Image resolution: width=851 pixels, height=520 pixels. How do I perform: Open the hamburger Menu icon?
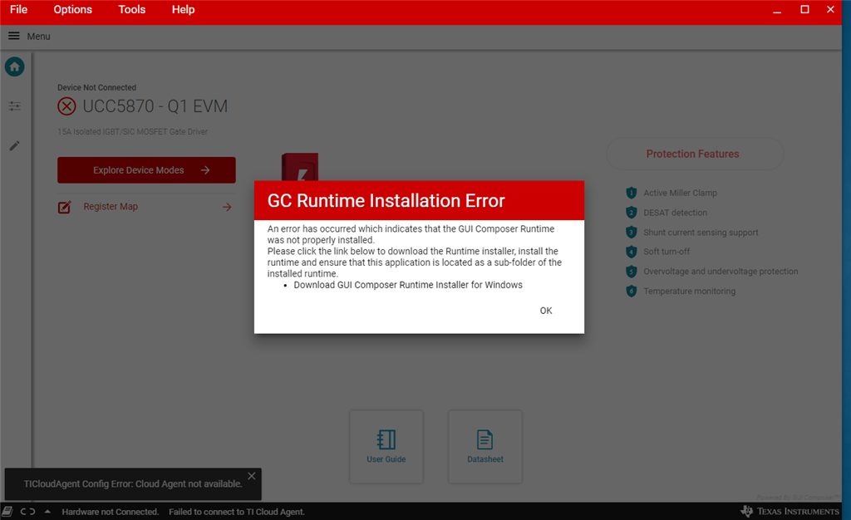[x=13, y=36]
